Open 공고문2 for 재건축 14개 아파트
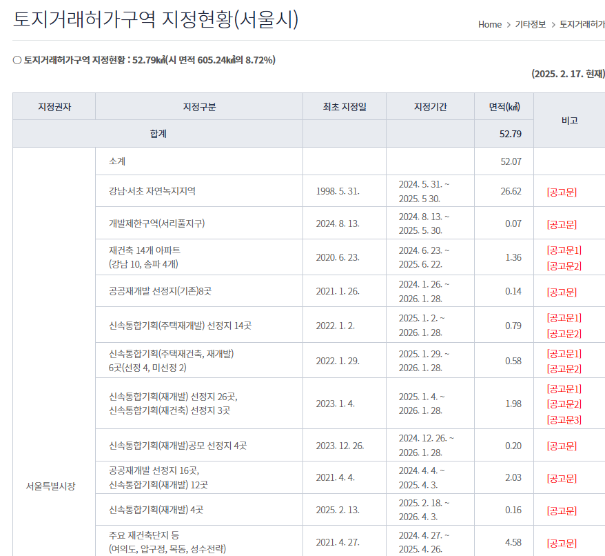The image size is (605, 556). (x=564, y=266)
